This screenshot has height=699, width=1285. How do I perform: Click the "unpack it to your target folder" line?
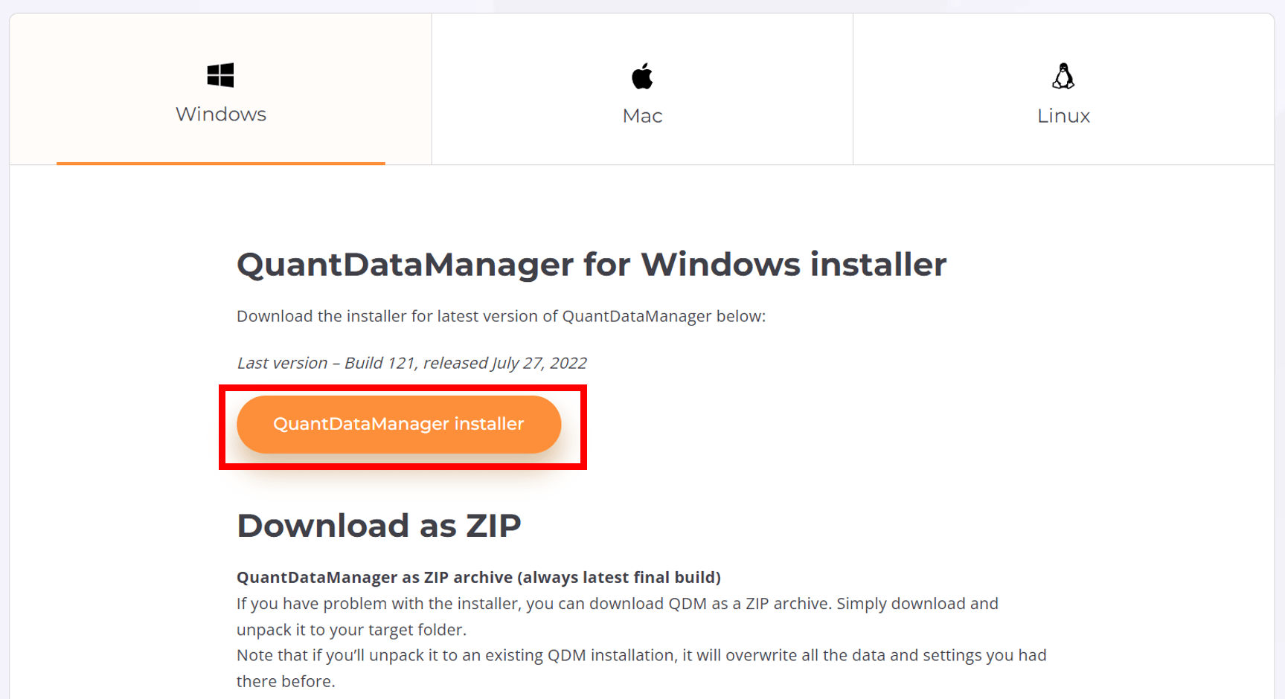351,630
